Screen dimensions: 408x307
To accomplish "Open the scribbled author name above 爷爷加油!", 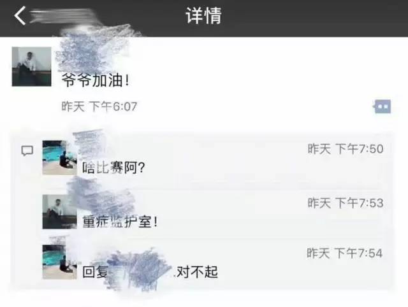I will pyautogui.click(x=91, y=54).
